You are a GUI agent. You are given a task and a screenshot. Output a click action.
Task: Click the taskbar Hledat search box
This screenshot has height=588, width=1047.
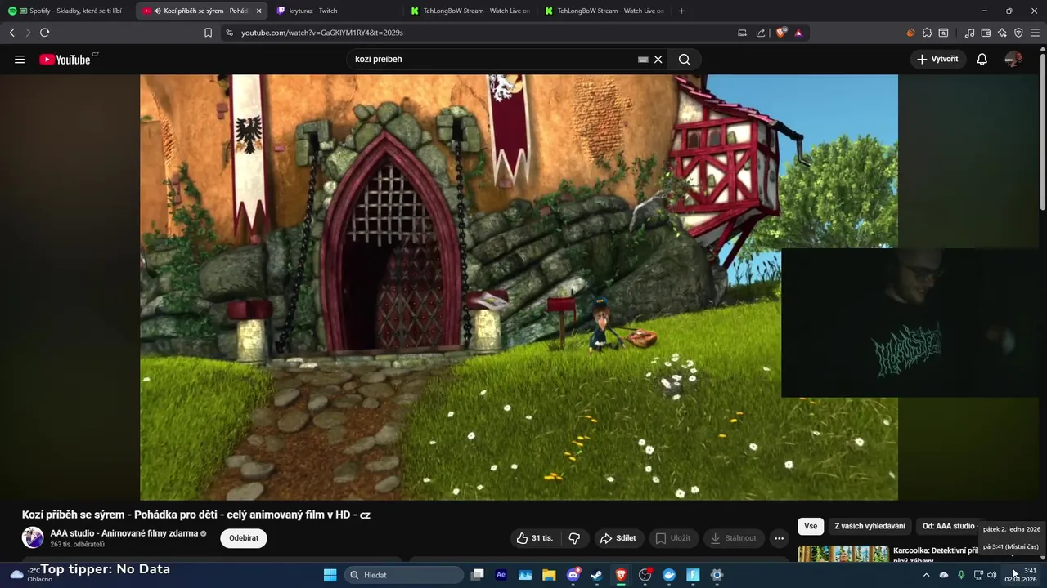point(404,575)
